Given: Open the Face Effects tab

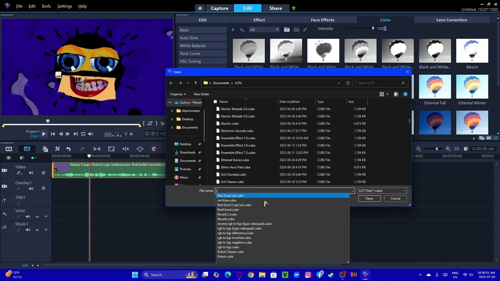Looking at the screenshot, I should click(x=322, y=20).
